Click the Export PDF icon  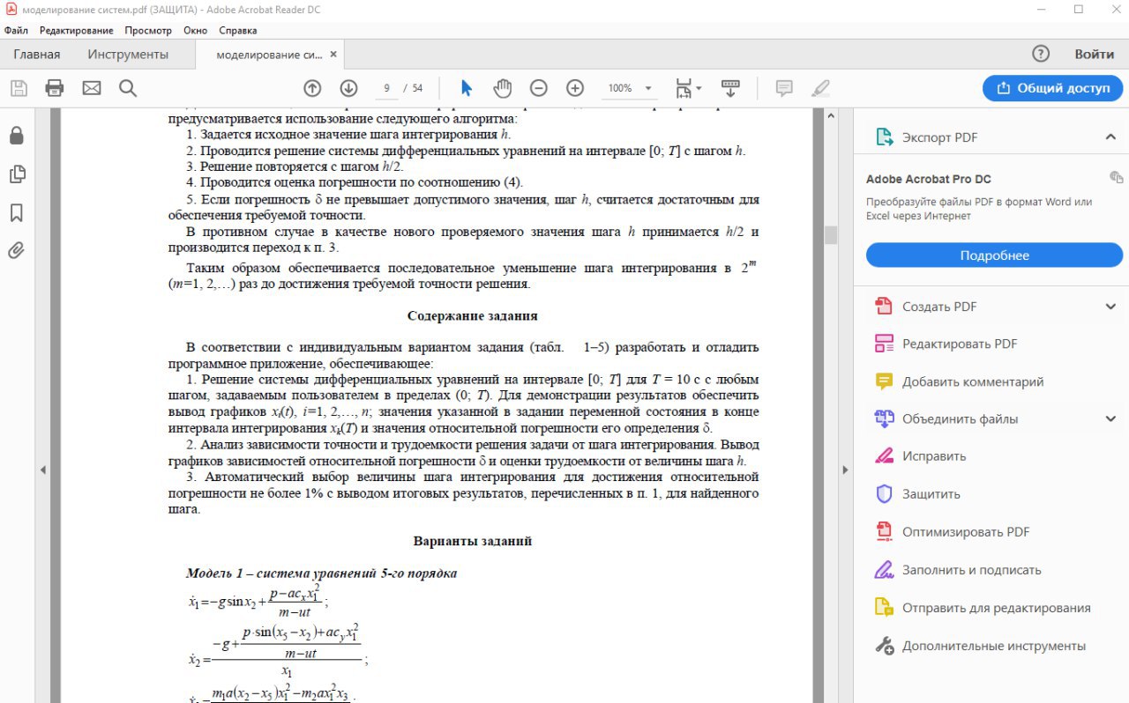(885, 137)
